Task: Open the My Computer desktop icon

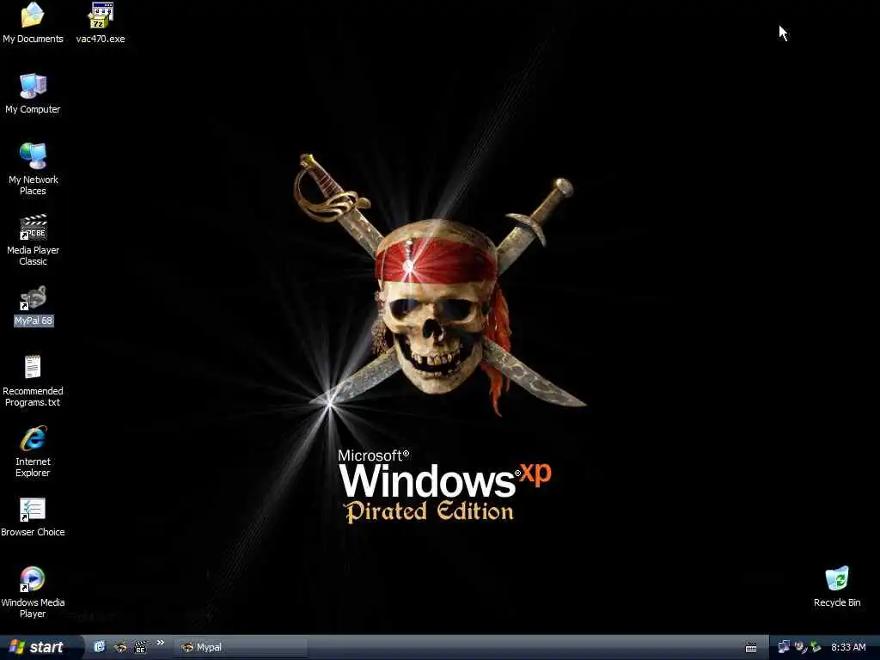Action: point(34,86)
